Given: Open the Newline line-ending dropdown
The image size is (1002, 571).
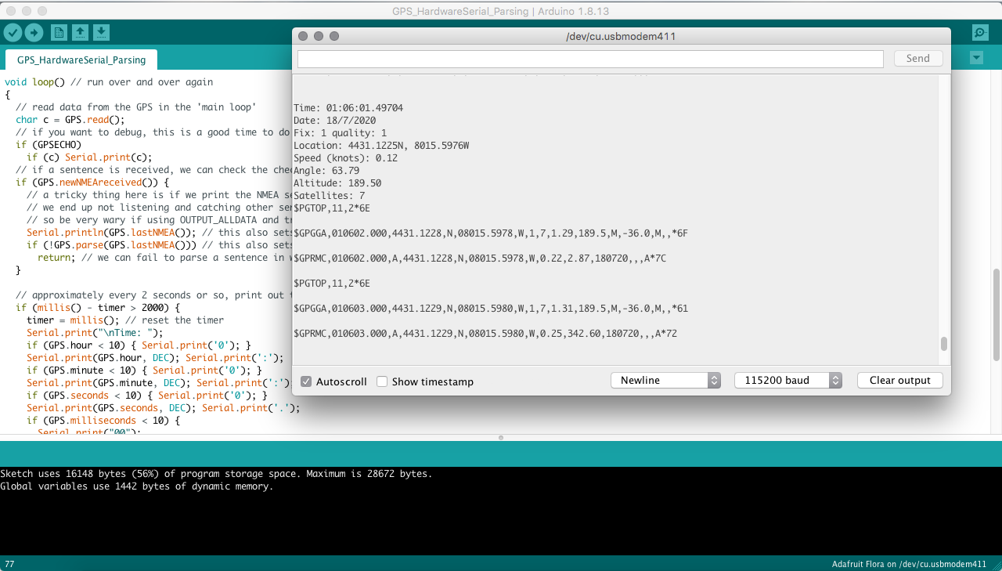Looking at the screenshot, I should click(665, 380).
